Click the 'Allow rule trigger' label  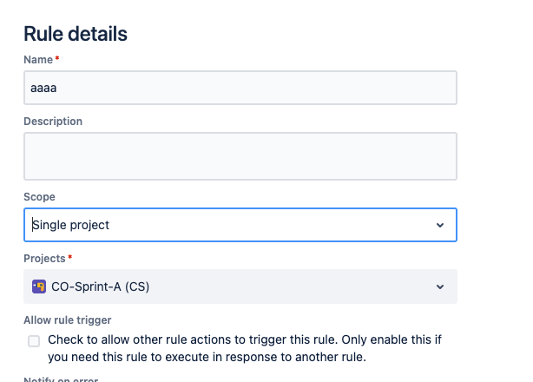click(68, 320)
